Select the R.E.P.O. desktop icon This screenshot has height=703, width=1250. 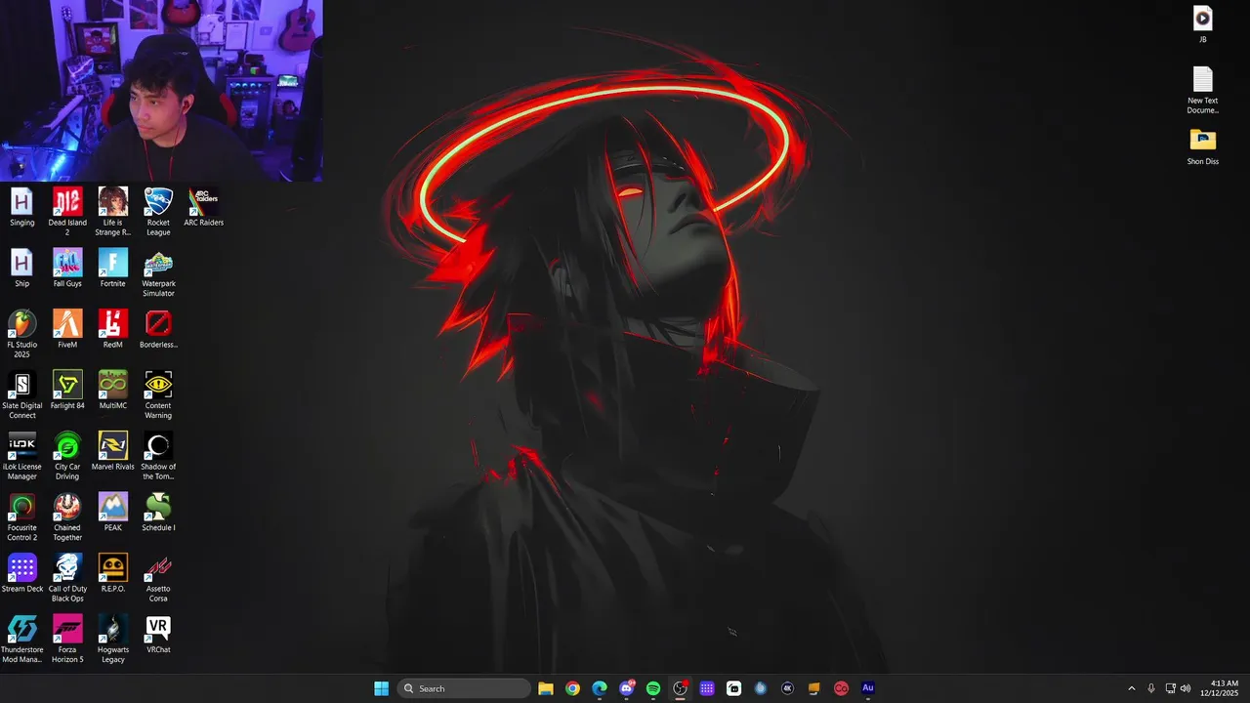(x=112, y=573)
